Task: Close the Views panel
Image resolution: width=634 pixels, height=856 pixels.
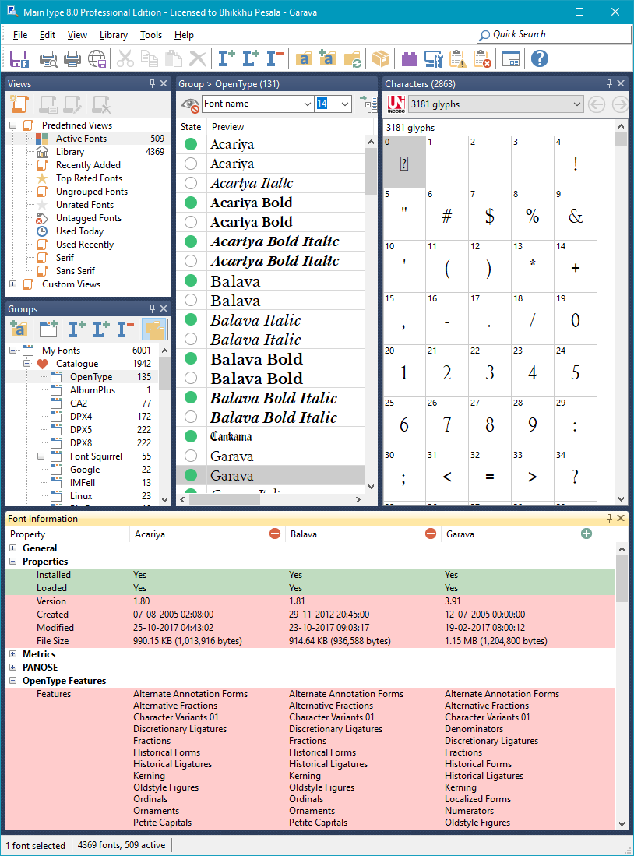Action: tap(164, 83)
